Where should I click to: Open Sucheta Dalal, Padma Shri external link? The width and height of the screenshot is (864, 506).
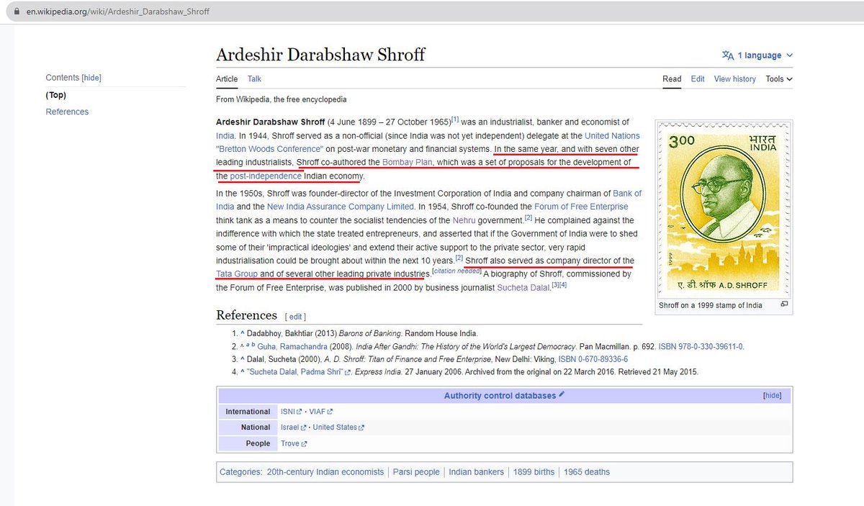pyautogui.click(x=299, y=372)
